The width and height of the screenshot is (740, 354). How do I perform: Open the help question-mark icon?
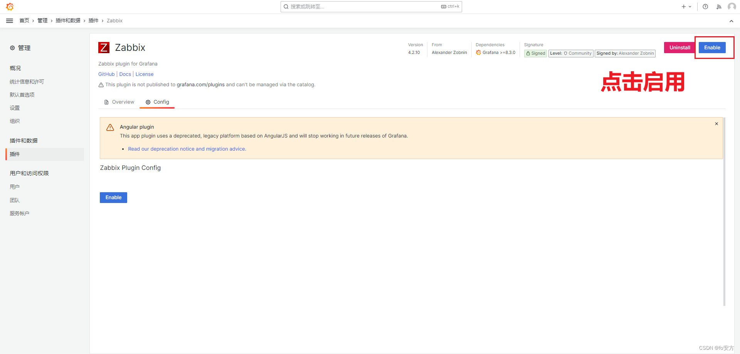click(x=705, y=7)
